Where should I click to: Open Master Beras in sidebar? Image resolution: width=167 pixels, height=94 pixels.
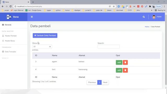9,41
